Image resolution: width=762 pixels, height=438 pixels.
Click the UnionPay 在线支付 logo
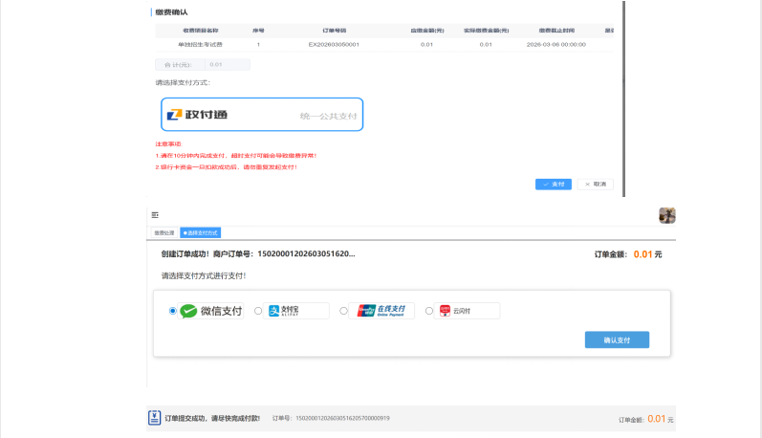click(381, 311)
